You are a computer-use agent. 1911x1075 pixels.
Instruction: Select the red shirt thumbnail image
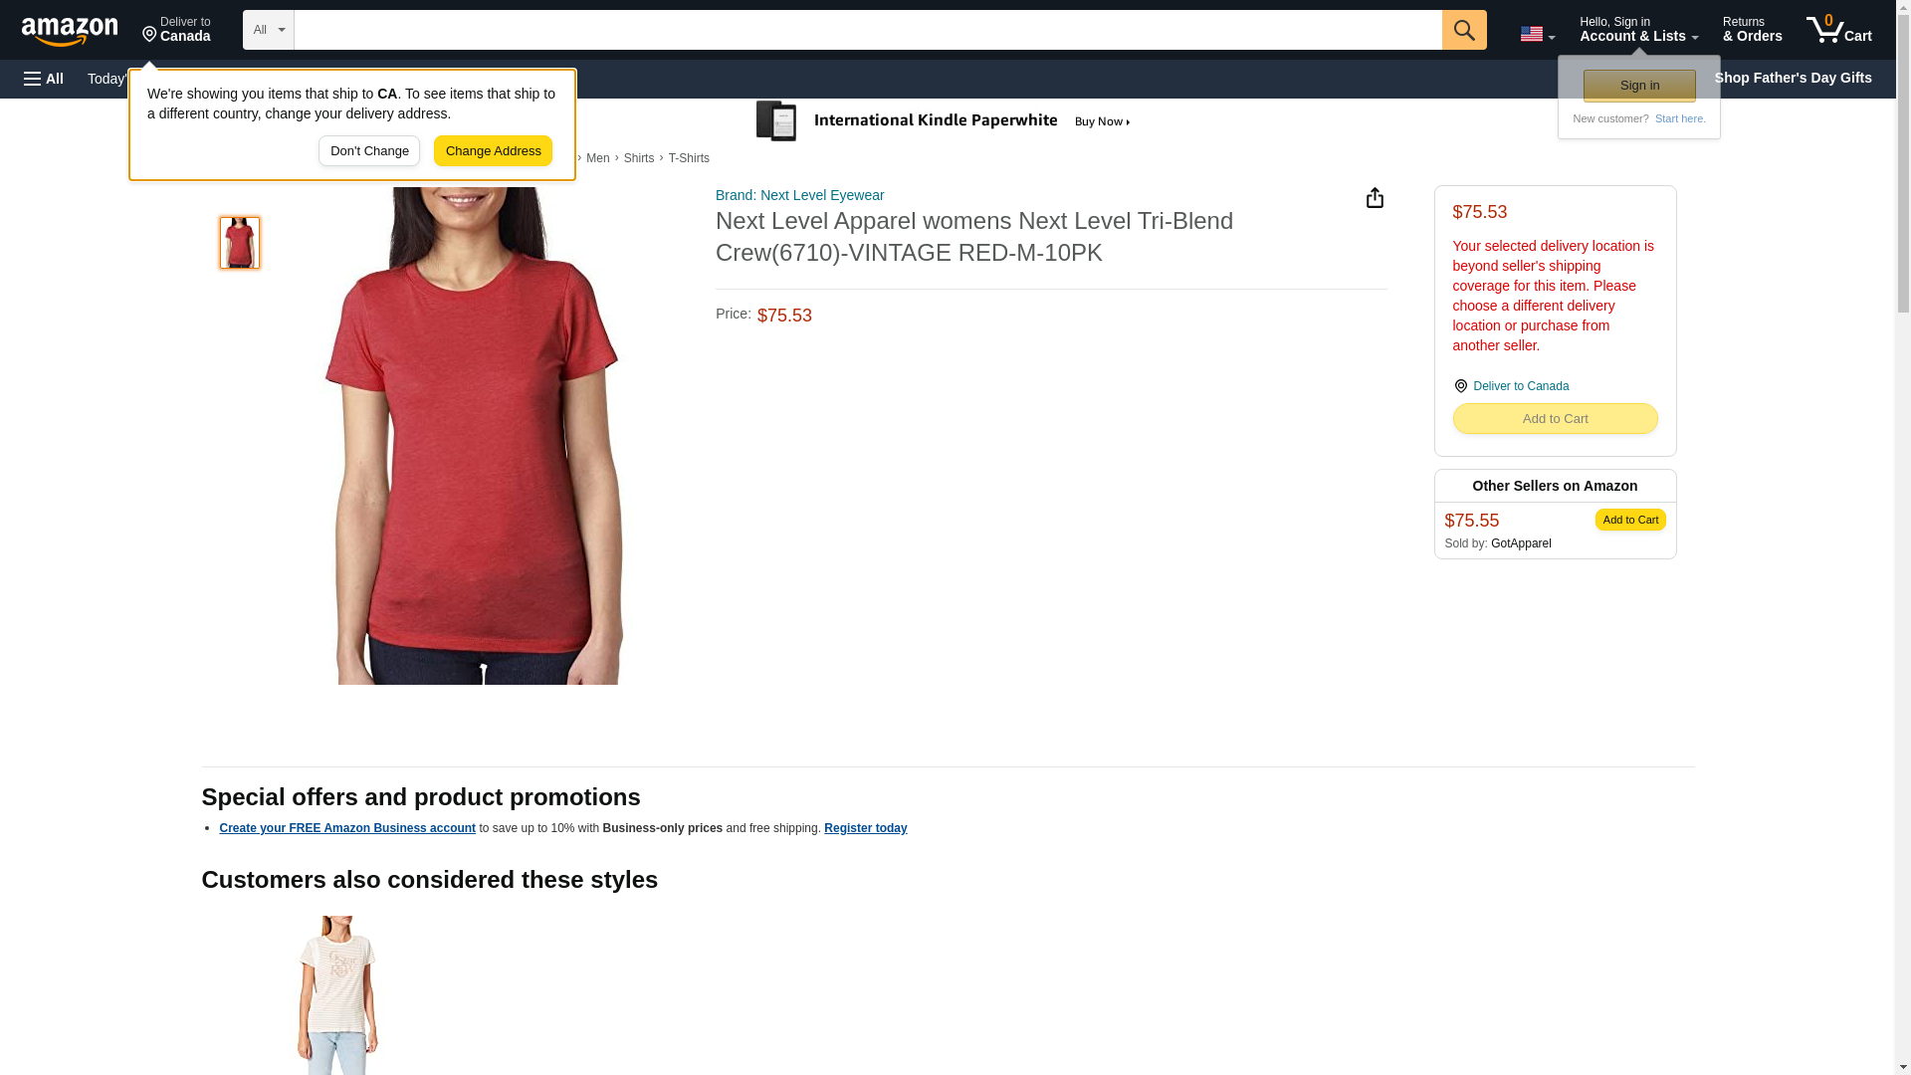(239, 243)
